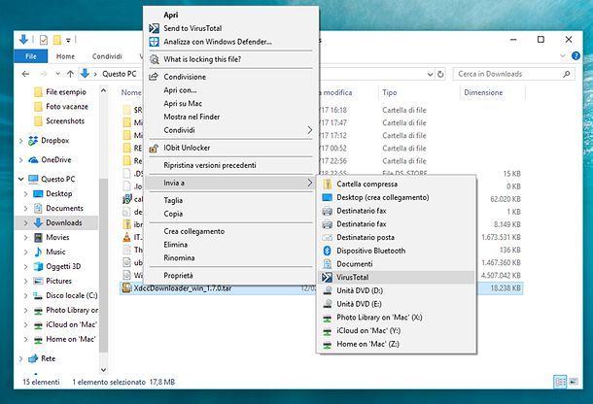Expand the Movies tree node
This screenshot has height=404, width=593.
tap(25, 237)
